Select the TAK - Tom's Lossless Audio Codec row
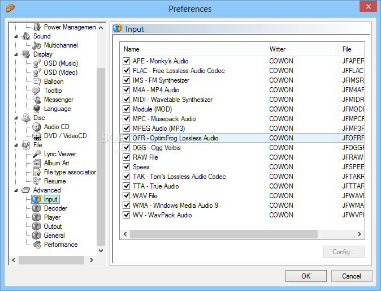The width and height of the screenshot is (381, 291). pos(243,177)
